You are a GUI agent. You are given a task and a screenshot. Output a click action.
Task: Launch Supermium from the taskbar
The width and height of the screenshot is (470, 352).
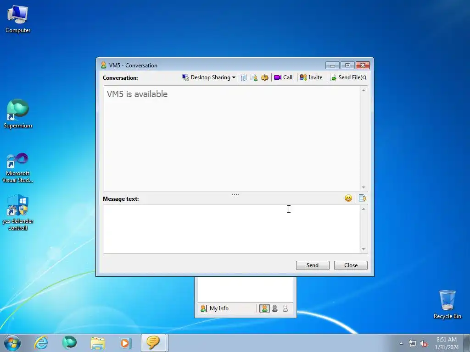[x=69, y=343]
